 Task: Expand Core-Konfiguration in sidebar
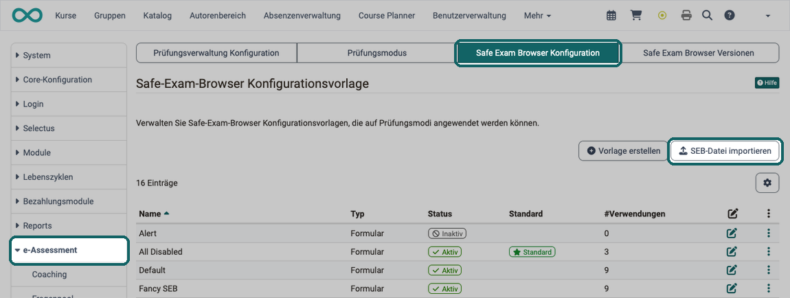coord(69,80)
